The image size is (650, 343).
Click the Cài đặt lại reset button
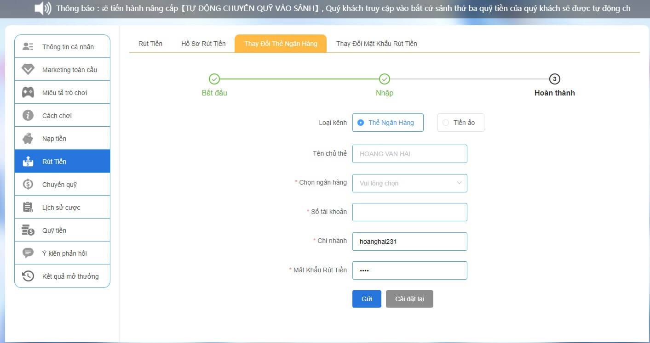[409, 299]
